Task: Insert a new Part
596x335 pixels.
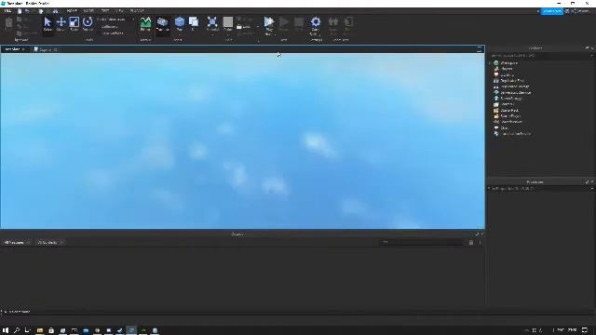Action: [180, 25]
